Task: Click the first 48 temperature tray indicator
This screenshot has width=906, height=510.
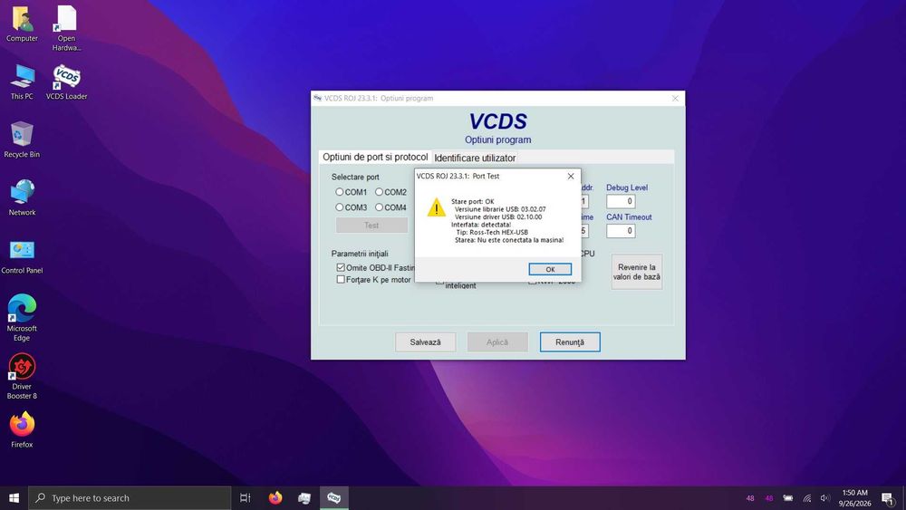Action: click(x=750, y=498)
